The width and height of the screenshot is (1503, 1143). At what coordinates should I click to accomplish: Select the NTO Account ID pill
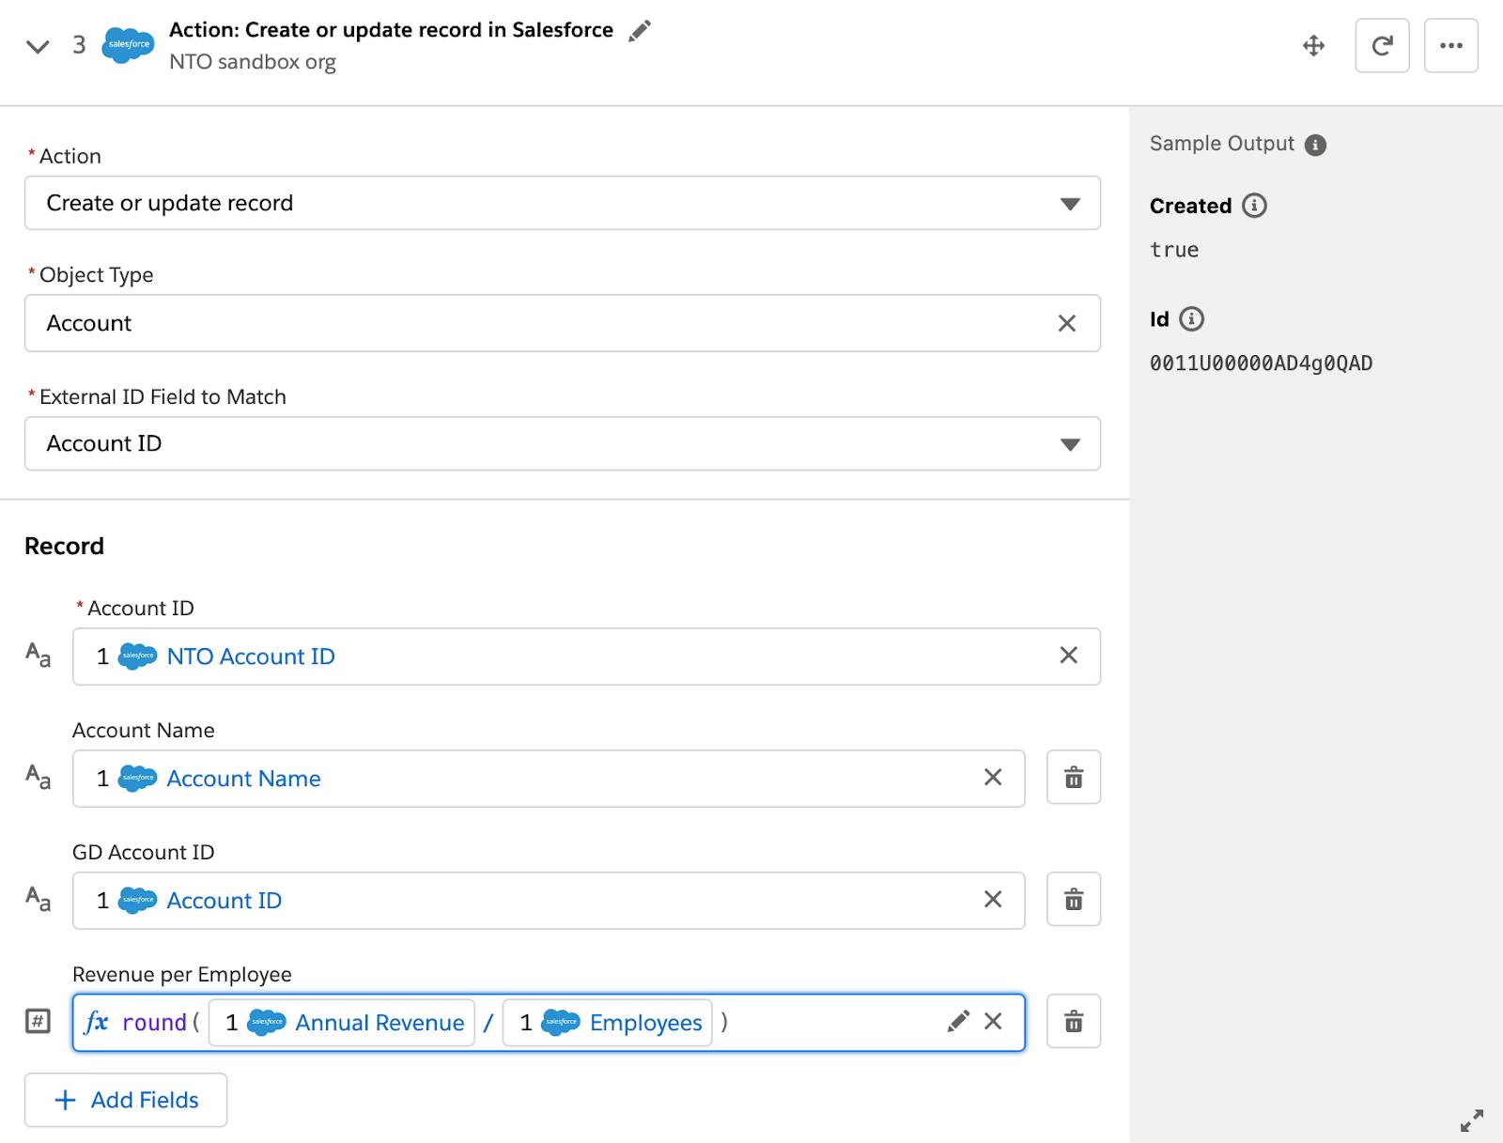(x=216, y=656)
